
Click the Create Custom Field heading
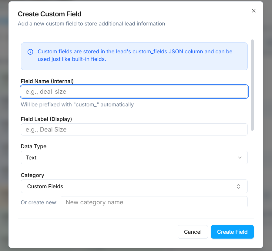49,14
